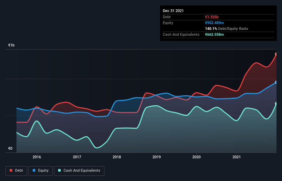Click the teal Cash endpoint marker
Image resolution: width=282 pixels, height=181 pixels.
coord(277,104)
